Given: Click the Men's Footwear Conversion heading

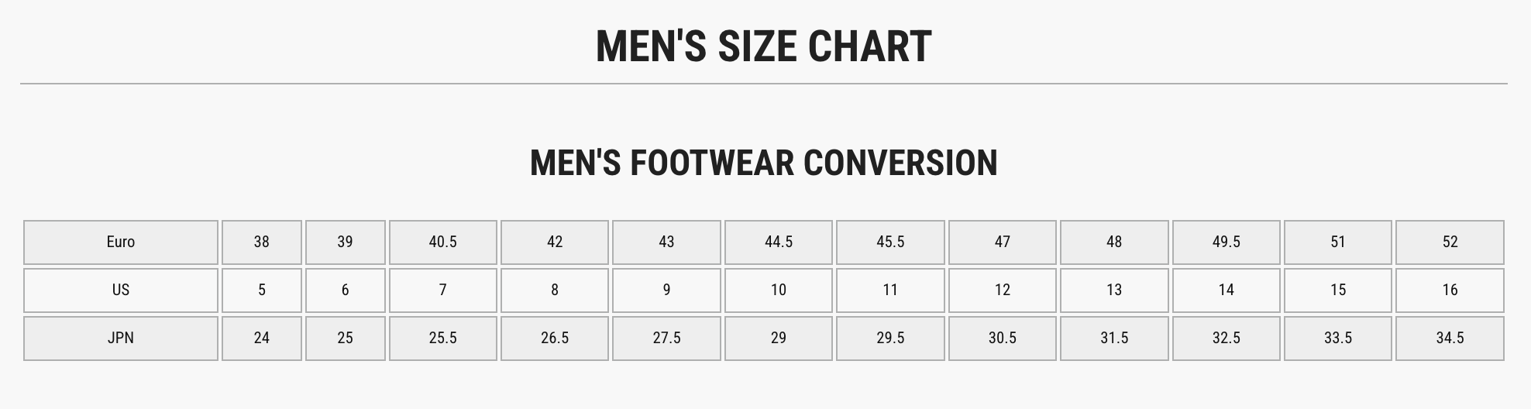Looking at the screenshot, I should 764,163.
